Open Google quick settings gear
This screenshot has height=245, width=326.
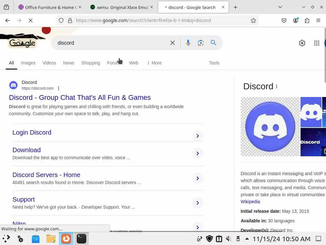pos(302,43)
